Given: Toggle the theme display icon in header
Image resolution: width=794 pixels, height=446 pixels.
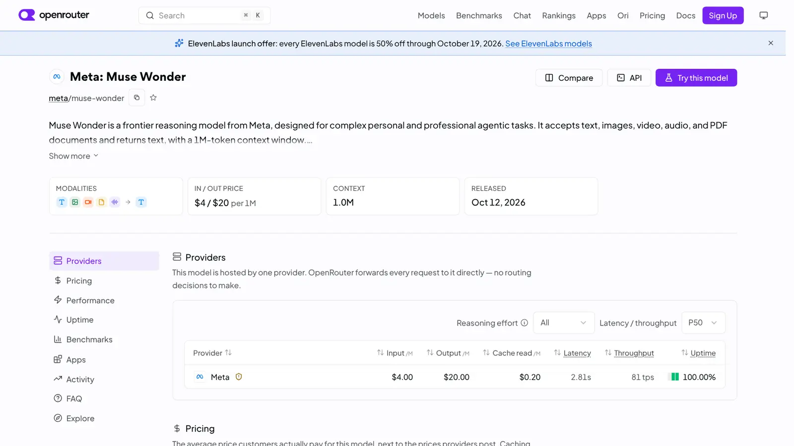Looking at the screenshot, I should pos(763,15).
